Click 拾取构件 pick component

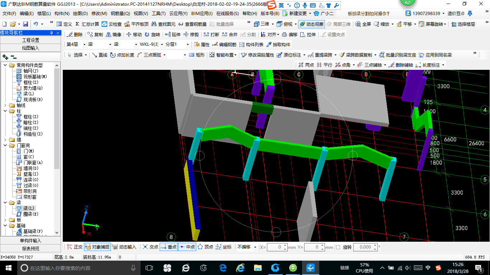pos(278,45)
